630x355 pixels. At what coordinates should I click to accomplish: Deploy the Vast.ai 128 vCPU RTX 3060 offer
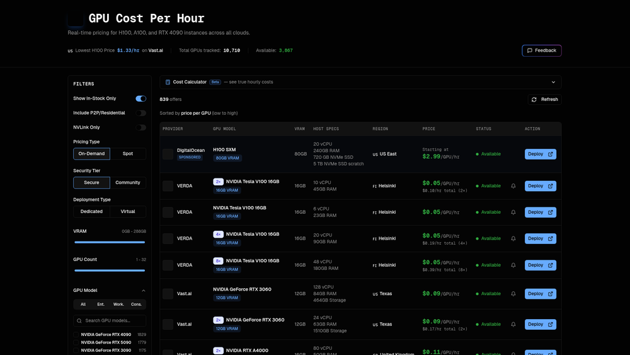[x=541, y=294]
